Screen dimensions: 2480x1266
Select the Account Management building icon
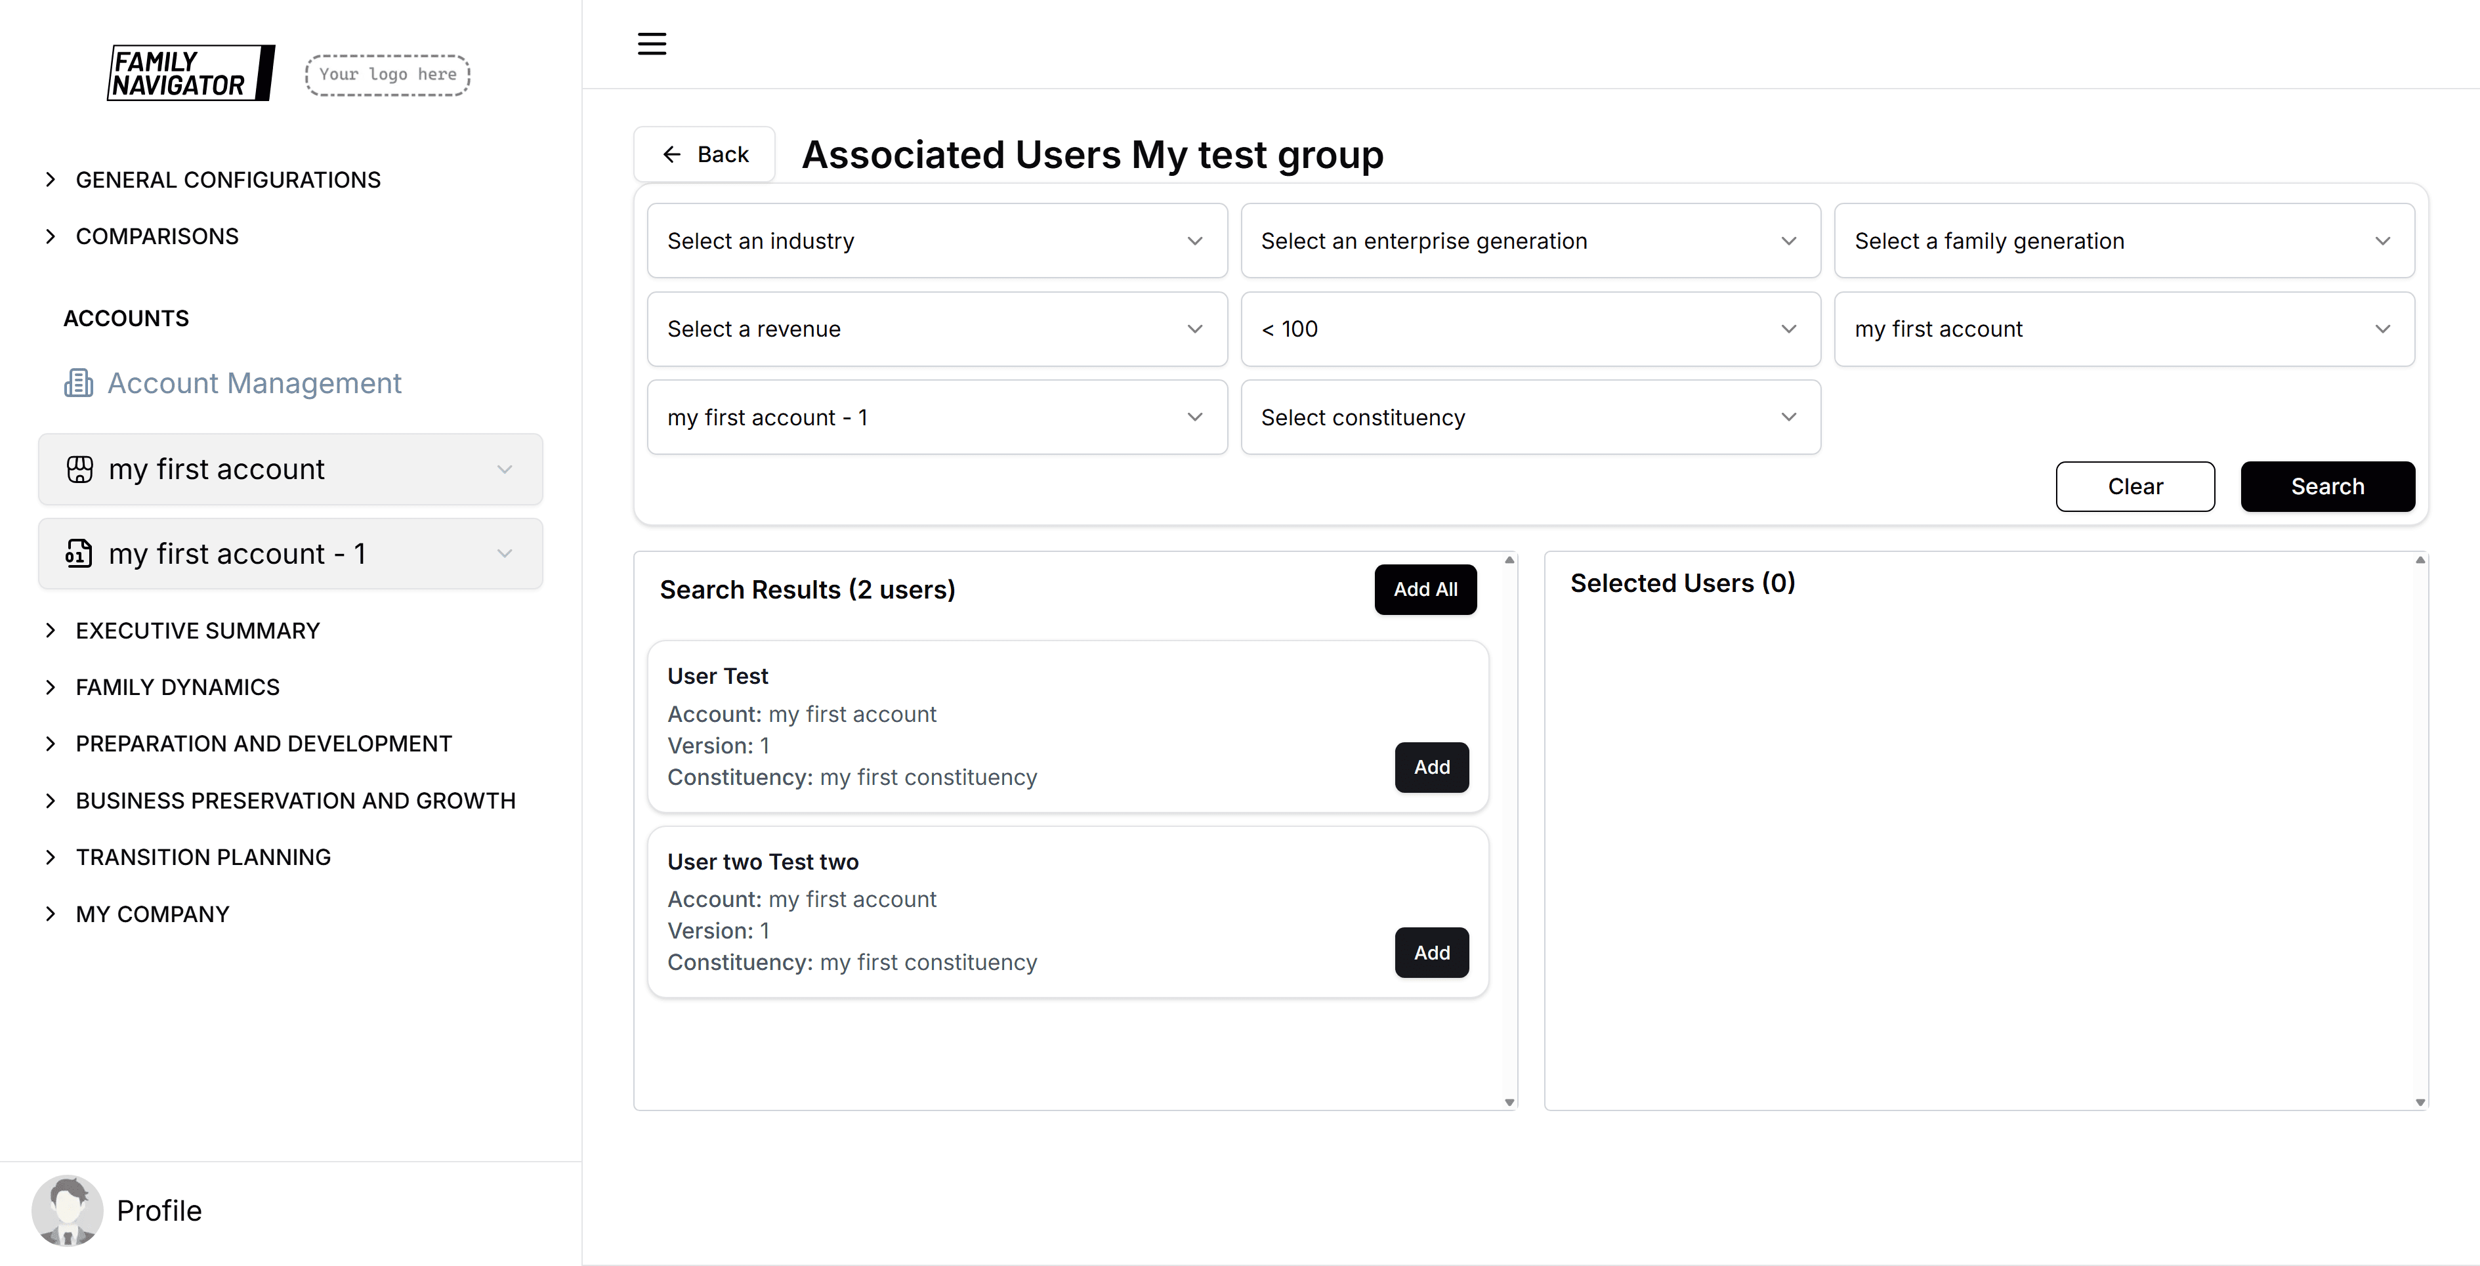coord(78,383)
